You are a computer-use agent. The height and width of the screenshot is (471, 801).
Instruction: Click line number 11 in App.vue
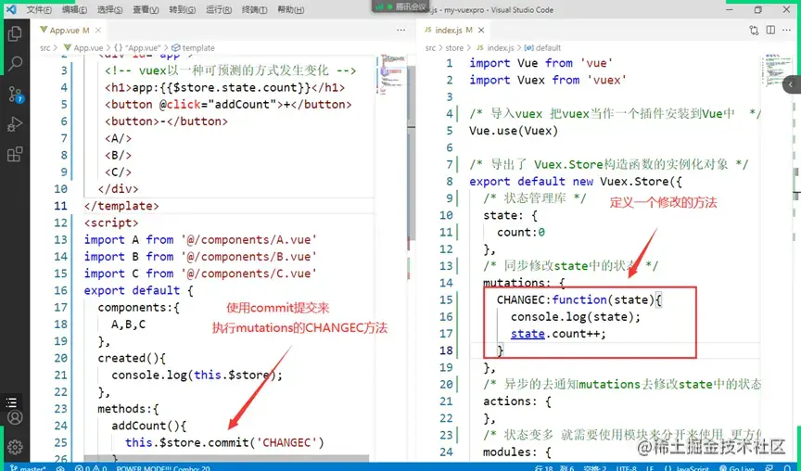coord(61,206)
